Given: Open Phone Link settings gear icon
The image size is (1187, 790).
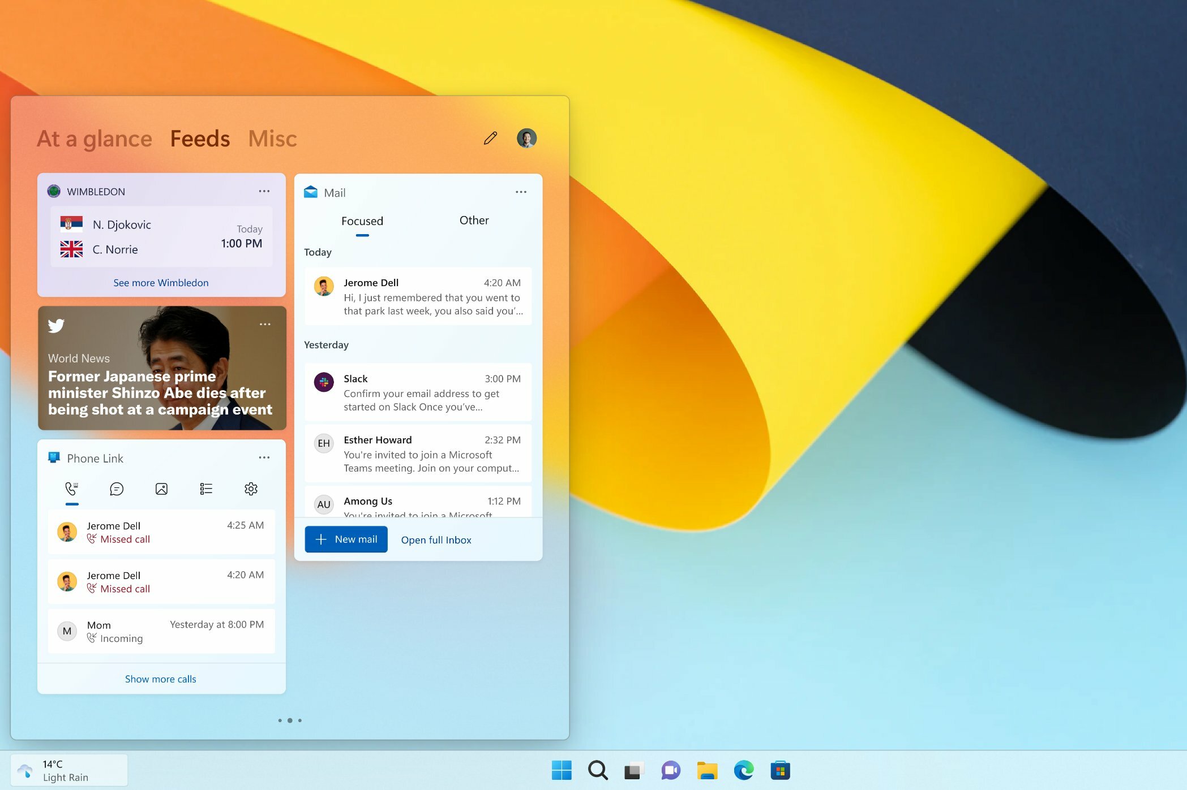Looking at the screenshot, I should pos(251,489).
